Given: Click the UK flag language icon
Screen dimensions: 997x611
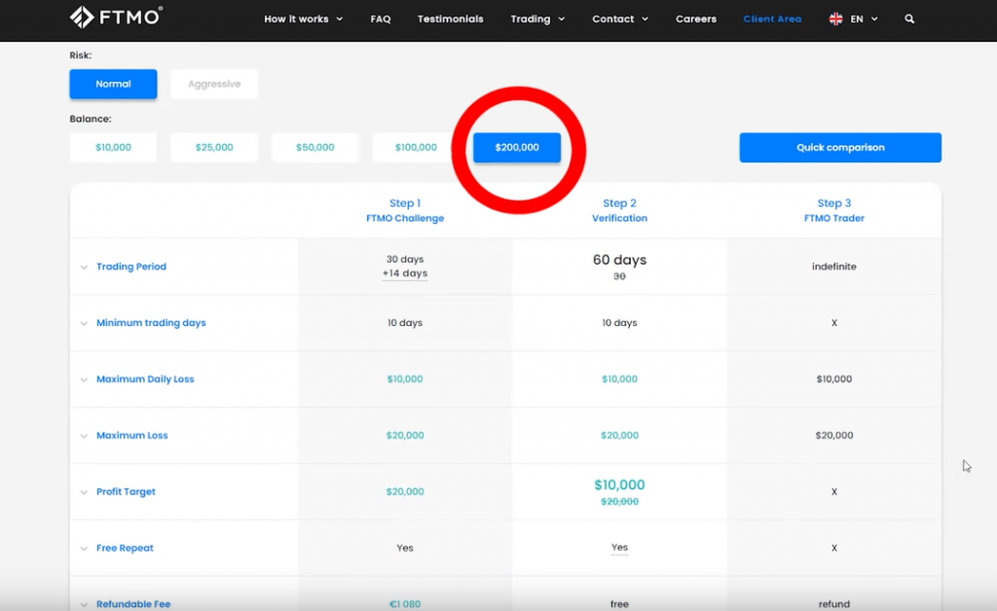Looking at the screenshot, I should pyautogui.click(x=835, y=18).
